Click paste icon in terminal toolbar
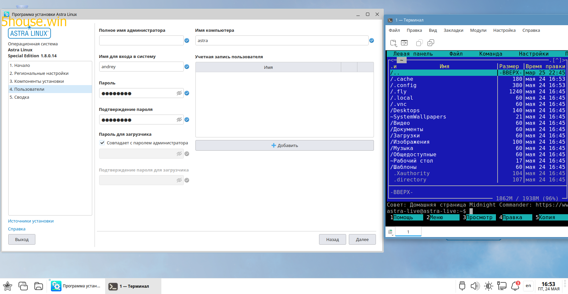Screen dimensions: 568x294 (x=431, y=43)
